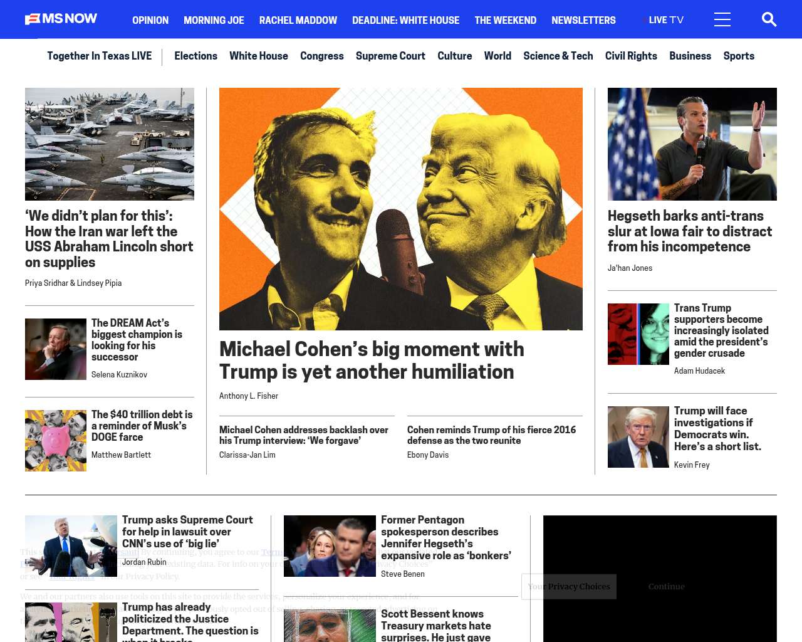Read the USS Abraham Lincoln supplies headline

pos(109,239)
